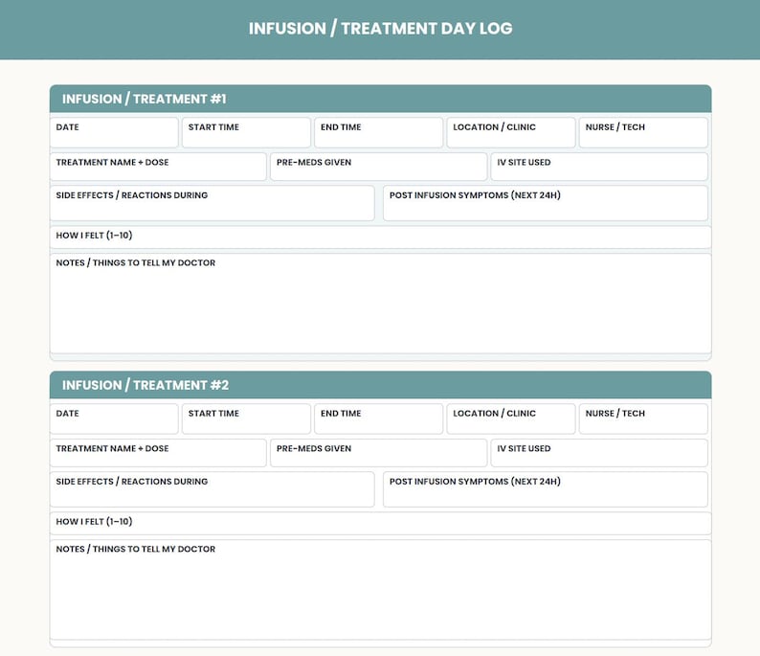Screen dimensions: 760x656
Task: Select IV Site Used field in Treatment #2
Action: pos(599,453)
